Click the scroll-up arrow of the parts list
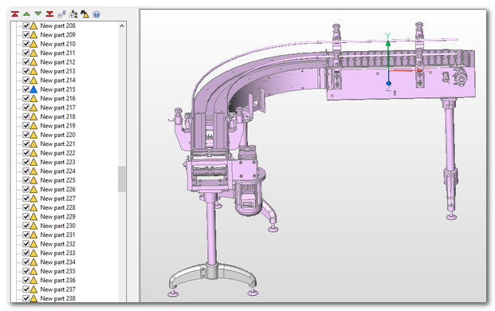Image resolution: width=495 pixels, height=311 pixels. point(122,26)
